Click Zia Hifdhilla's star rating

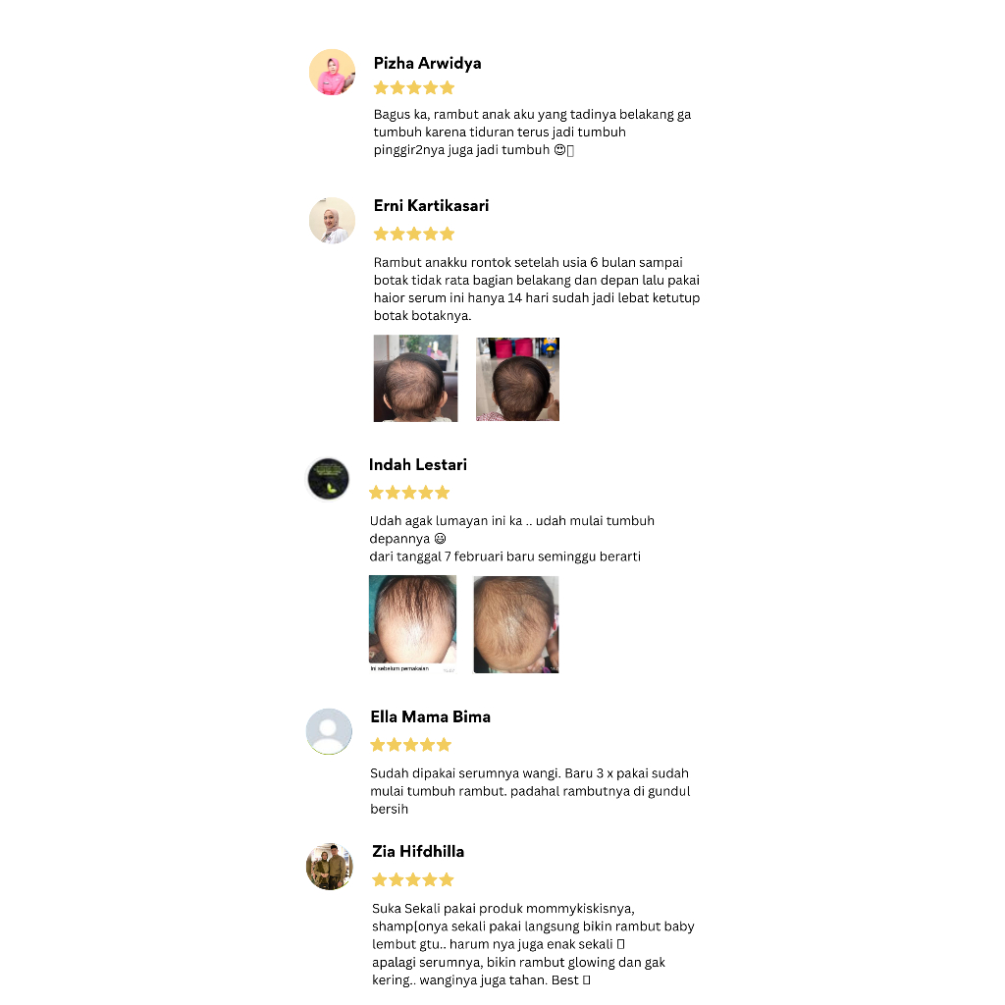point(413,879)
